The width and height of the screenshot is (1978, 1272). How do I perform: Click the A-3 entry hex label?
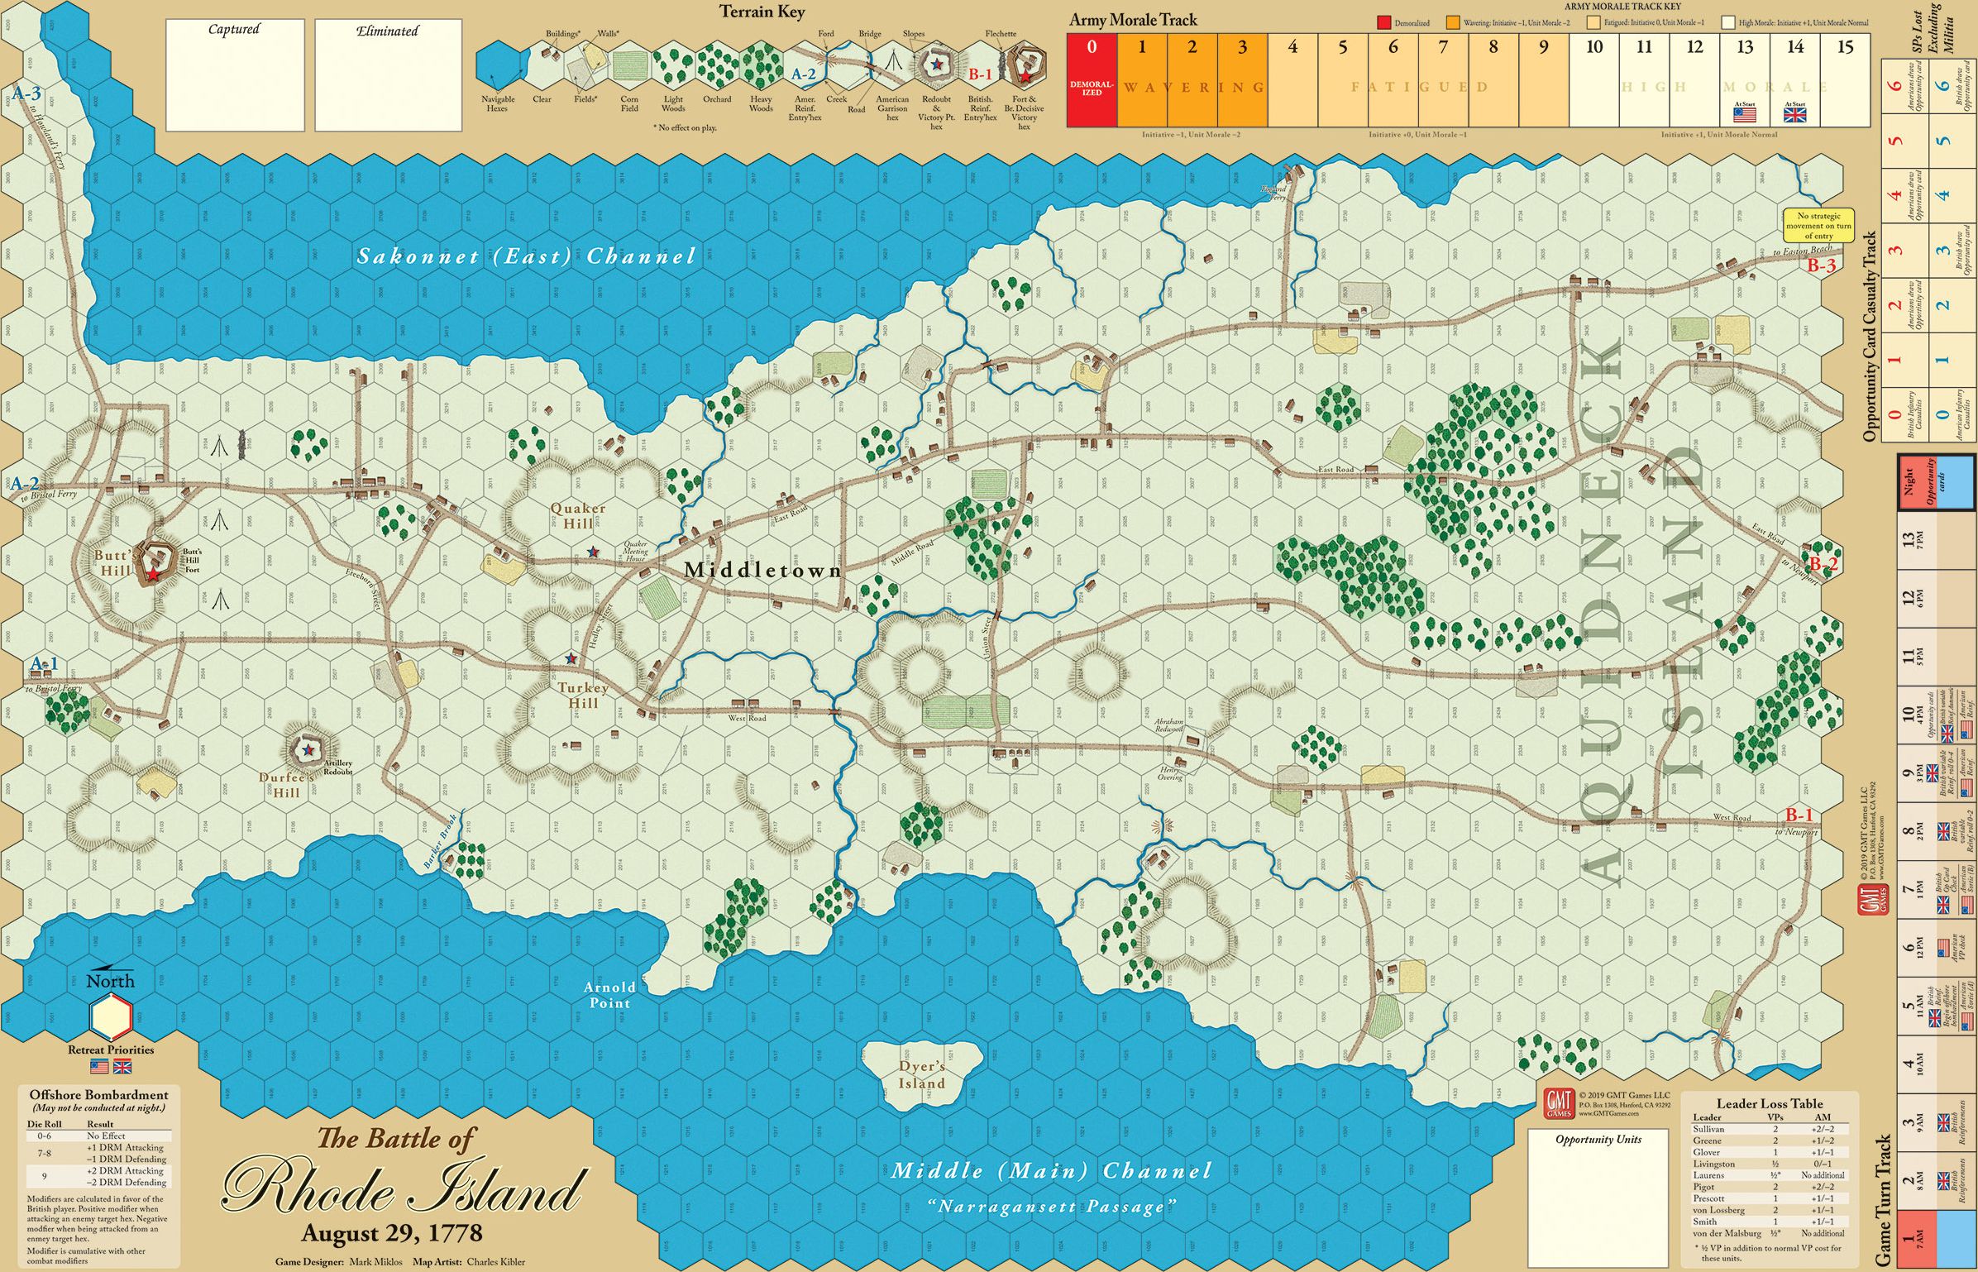click(27, 93)
